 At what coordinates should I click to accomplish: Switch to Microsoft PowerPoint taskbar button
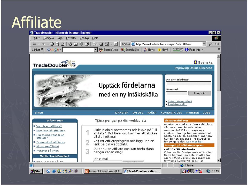(x=103, y=171)
